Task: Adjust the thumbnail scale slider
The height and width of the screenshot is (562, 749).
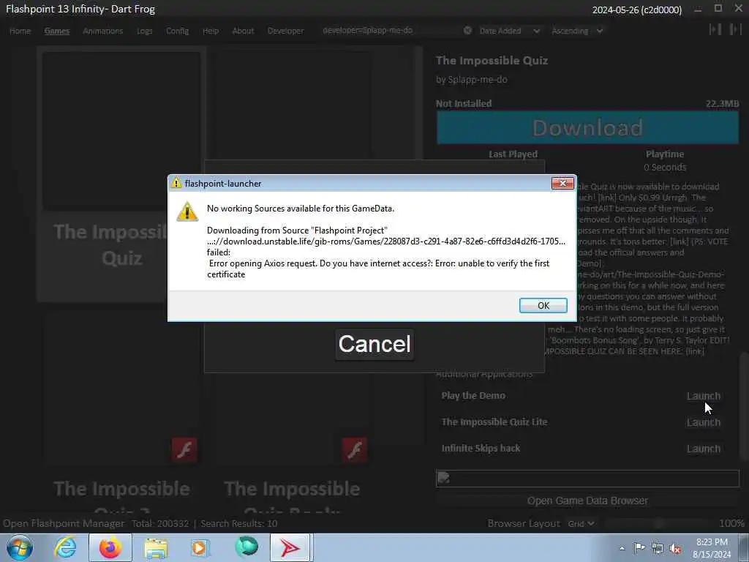Action: (659, 523)
